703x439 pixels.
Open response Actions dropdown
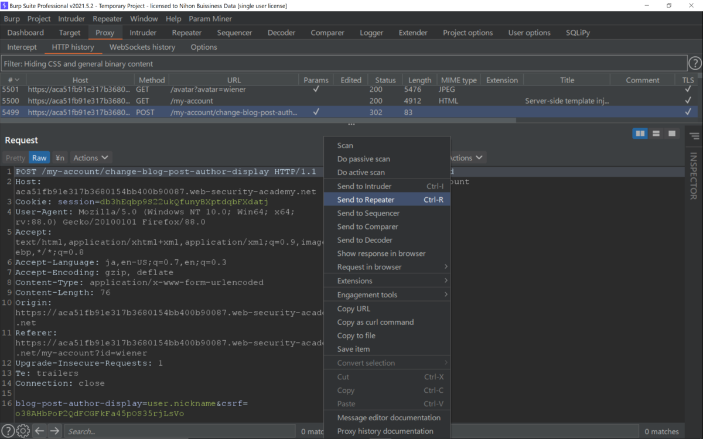(467, 157)
